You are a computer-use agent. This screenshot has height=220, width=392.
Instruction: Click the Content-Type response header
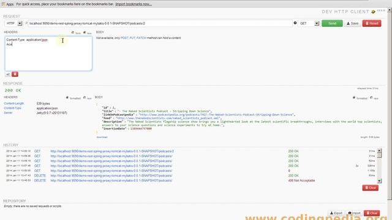12,108
